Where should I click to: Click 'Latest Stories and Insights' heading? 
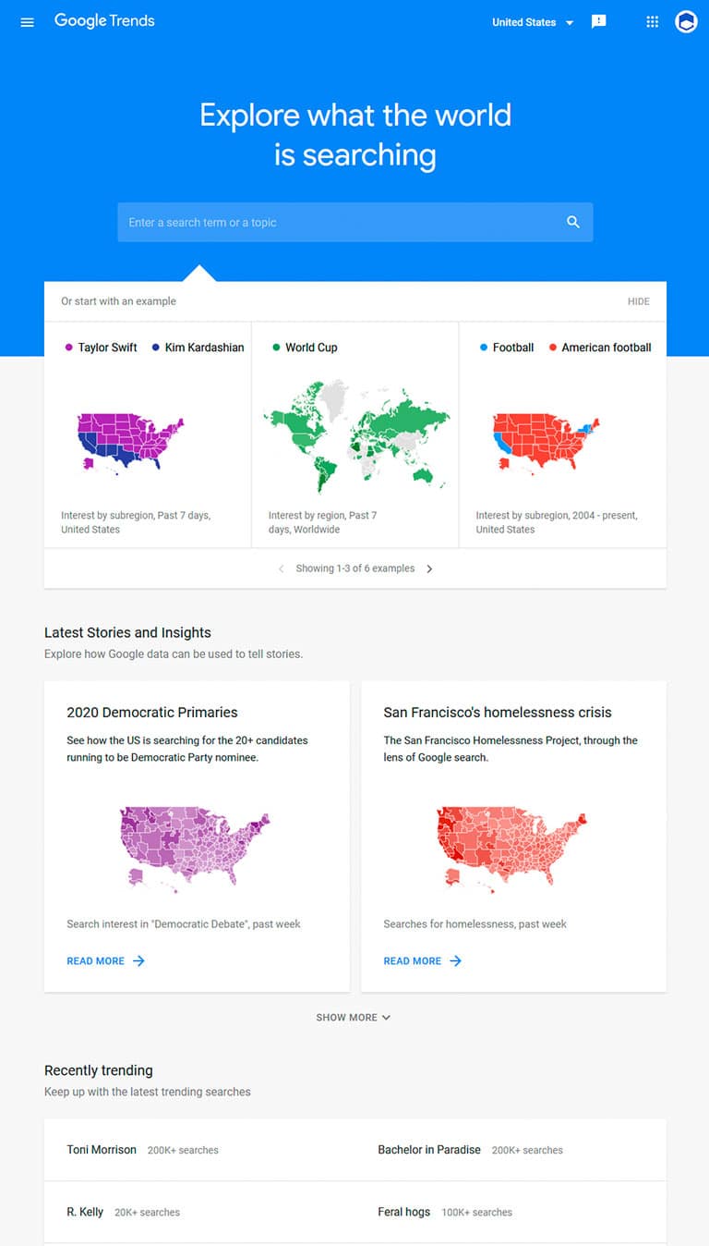click(x=127, y=633)
